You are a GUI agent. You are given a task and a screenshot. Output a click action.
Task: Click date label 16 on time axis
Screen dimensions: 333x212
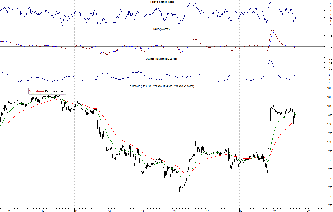point(175,210)
